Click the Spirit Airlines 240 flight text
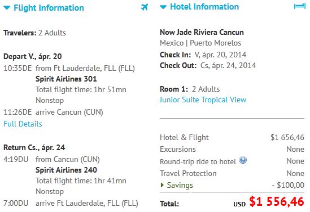Image resolution: width=310 pixels, height=212 pixels. [66, 170]
